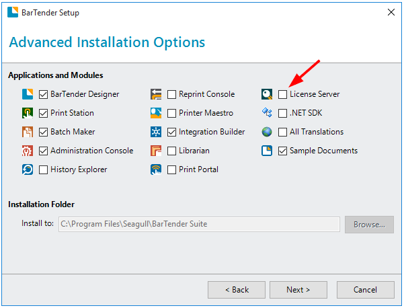This screenshot has width=404, height=308.
Task: Click the BarTender Designer module icon
Action: tap(28, 94)
